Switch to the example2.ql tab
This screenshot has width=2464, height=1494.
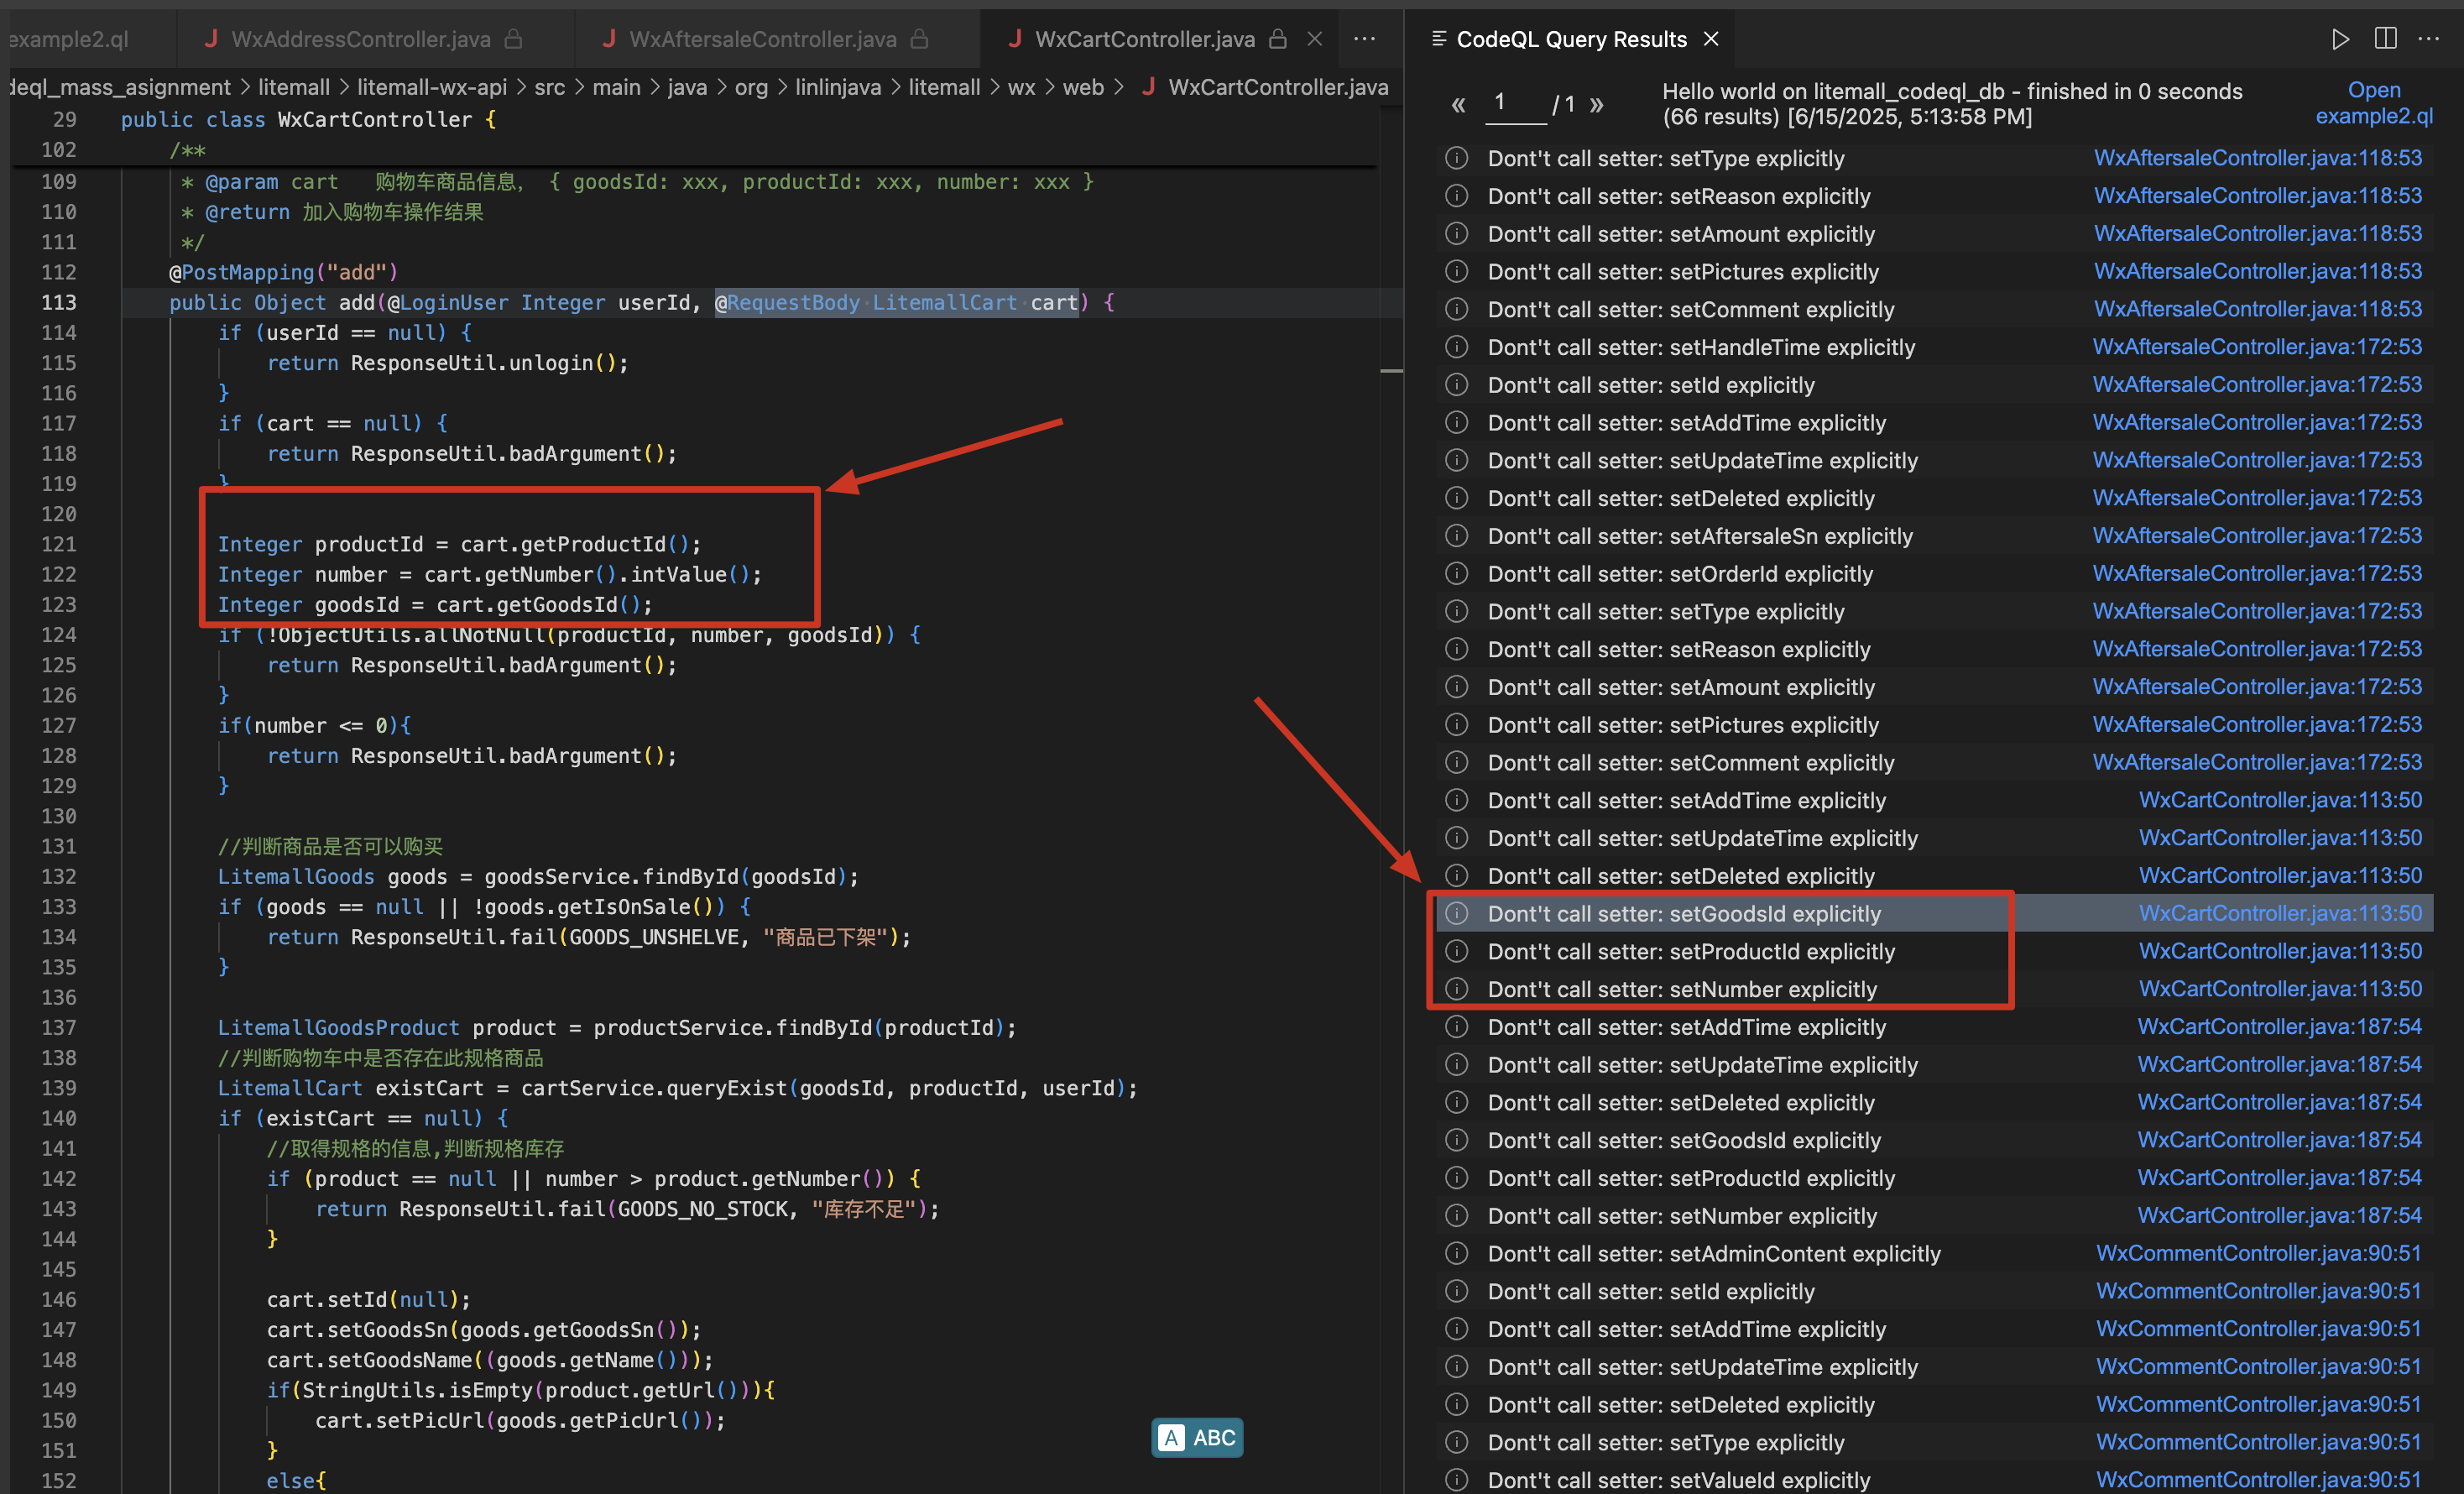pos(70,39)
